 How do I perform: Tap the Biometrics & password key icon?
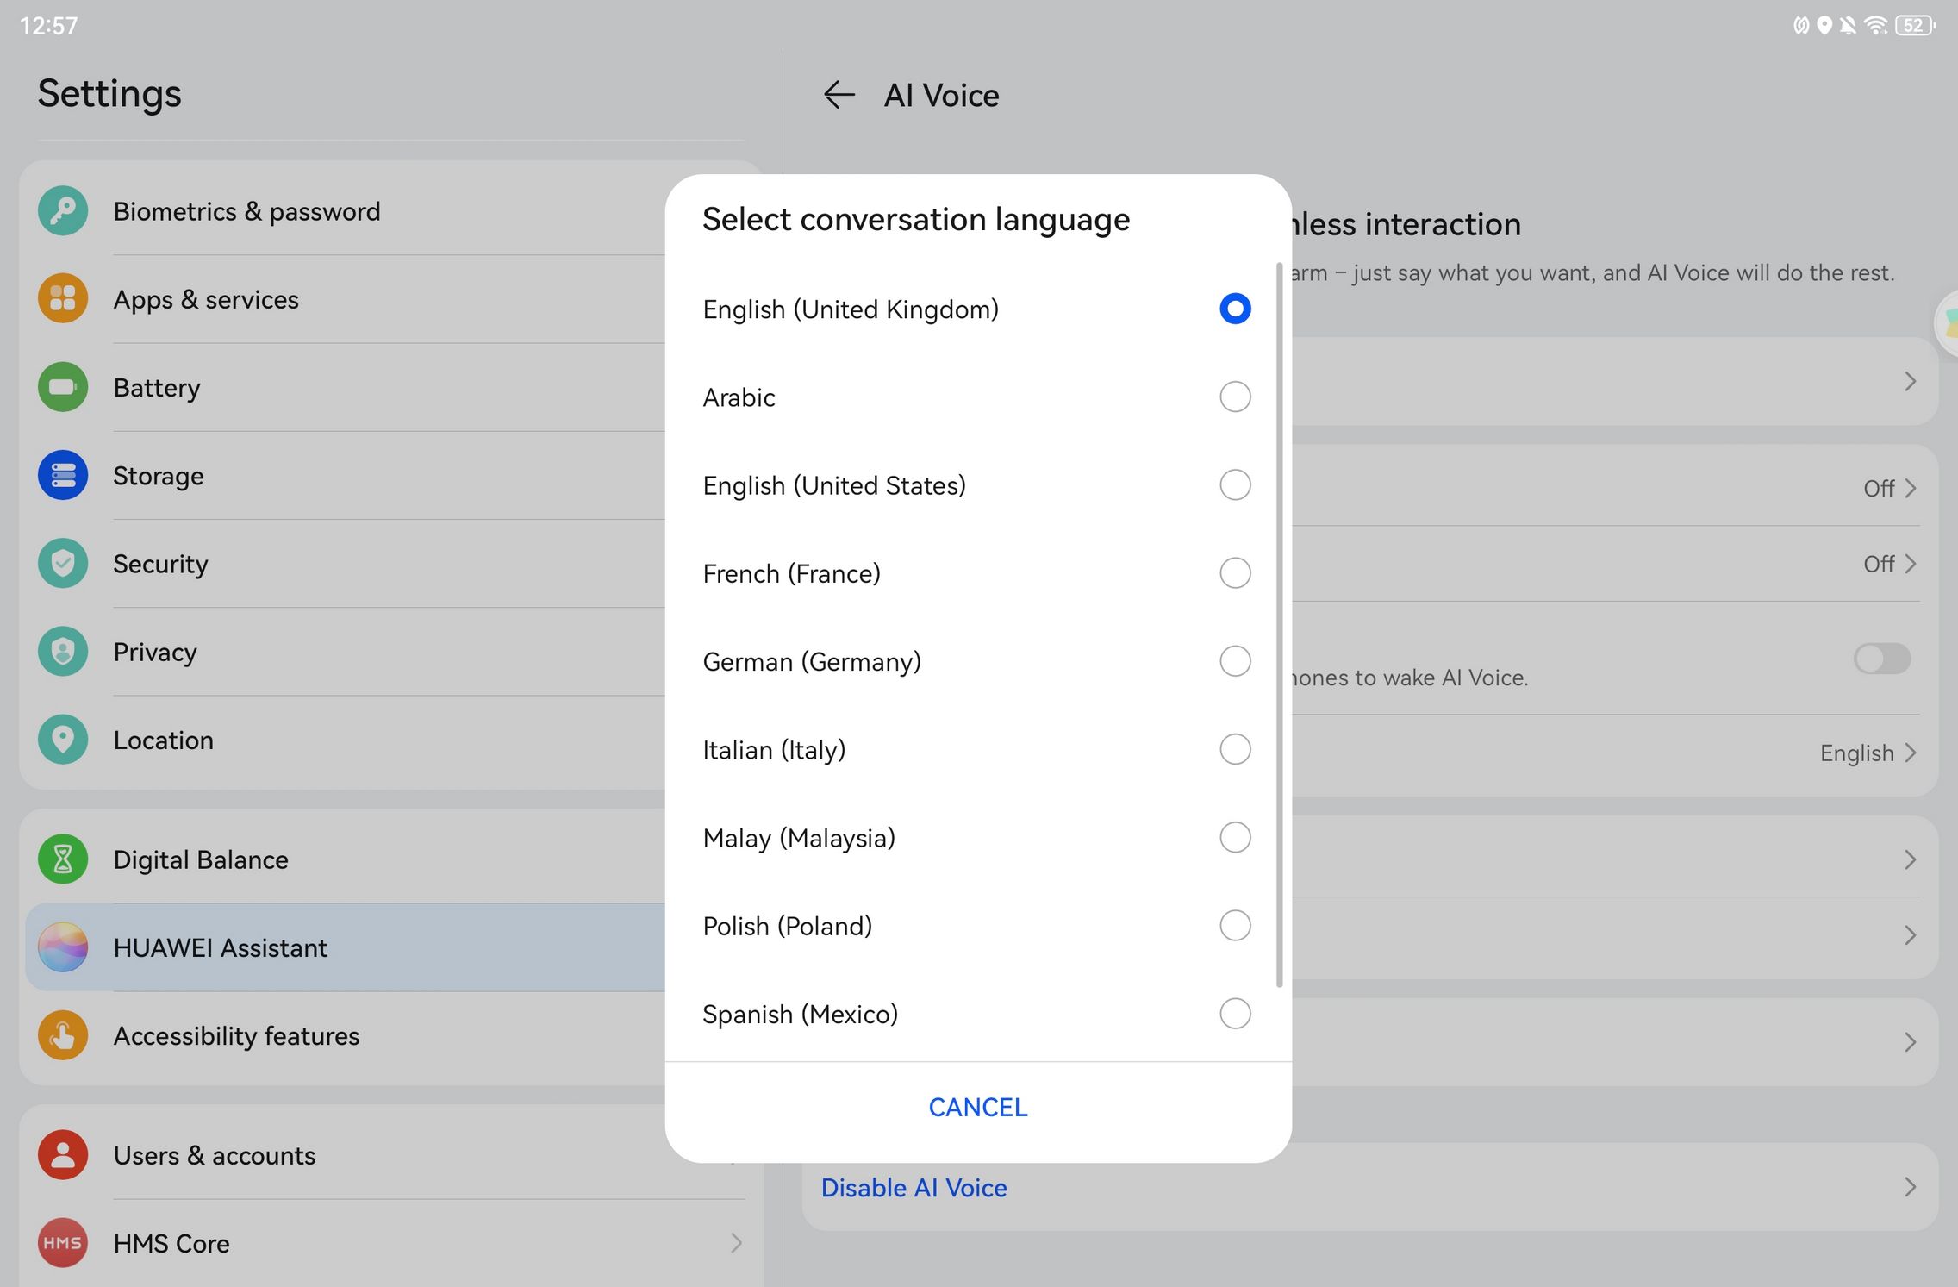pos(63,211)
